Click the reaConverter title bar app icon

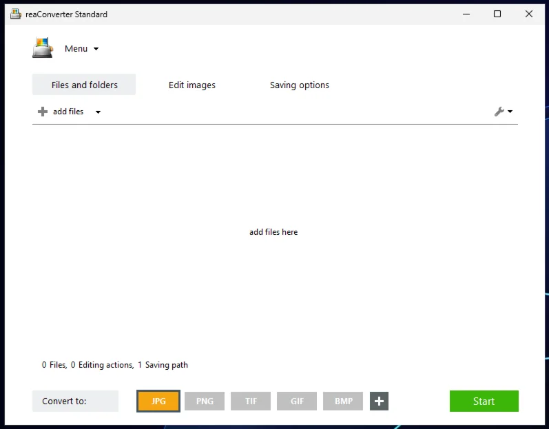[x=16, y=14]
